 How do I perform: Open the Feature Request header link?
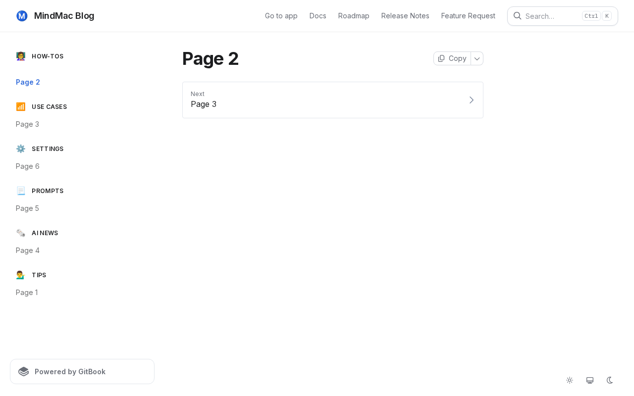click(x=468, y=16)
